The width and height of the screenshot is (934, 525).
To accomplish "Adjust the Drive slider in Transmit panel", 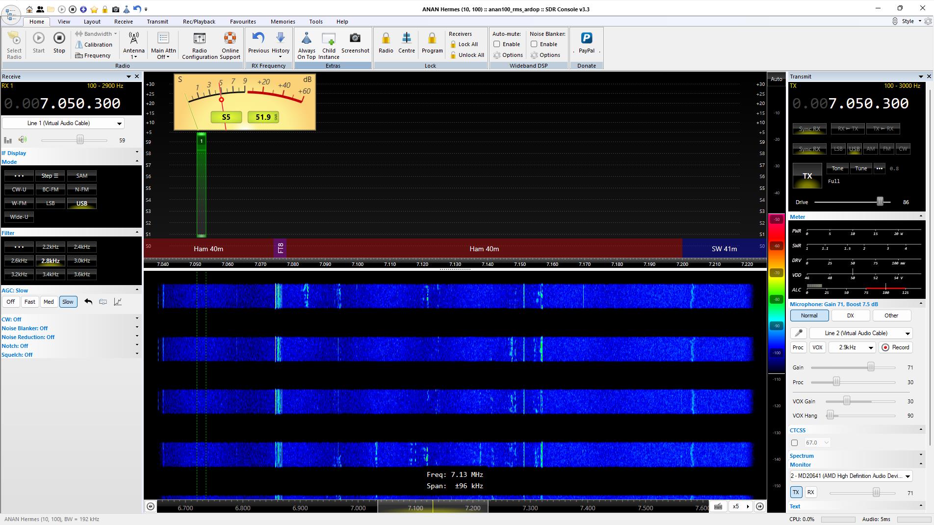I will (880, 201).
